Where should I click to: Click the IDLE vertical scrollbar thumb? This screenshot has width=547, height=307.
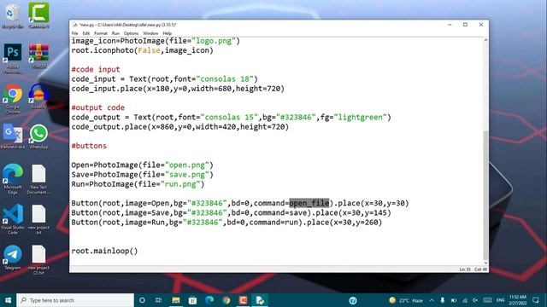tap(485, 195)
